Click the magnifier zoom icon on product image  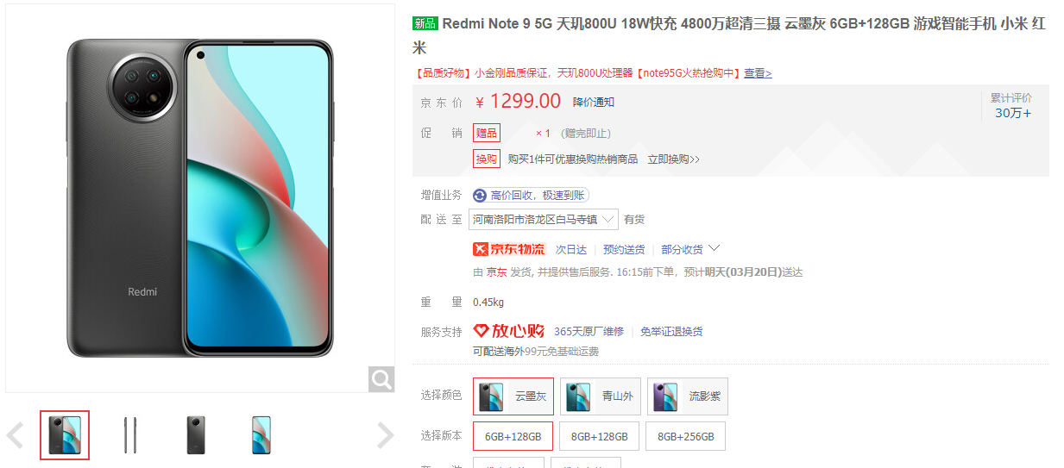tap(381, 378)
